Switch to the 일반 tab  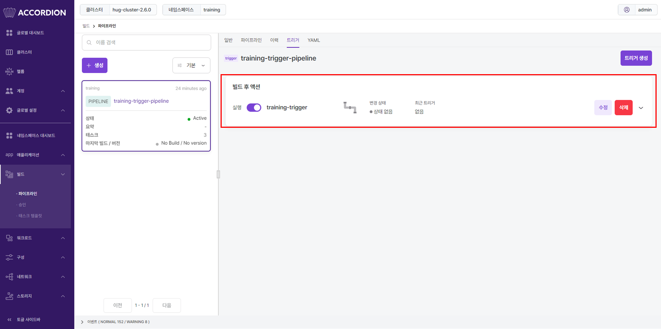pos(228,40)
